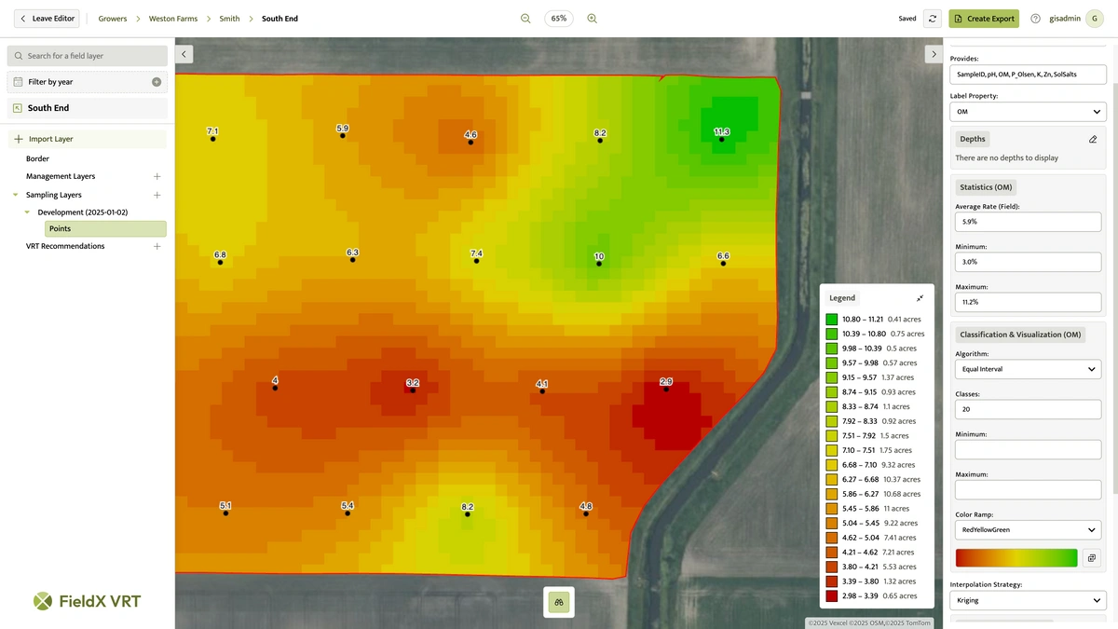Click the plus icon on Filter by year
The height and width of the screenshot is (629, 1118).
(x=157, y=81)
